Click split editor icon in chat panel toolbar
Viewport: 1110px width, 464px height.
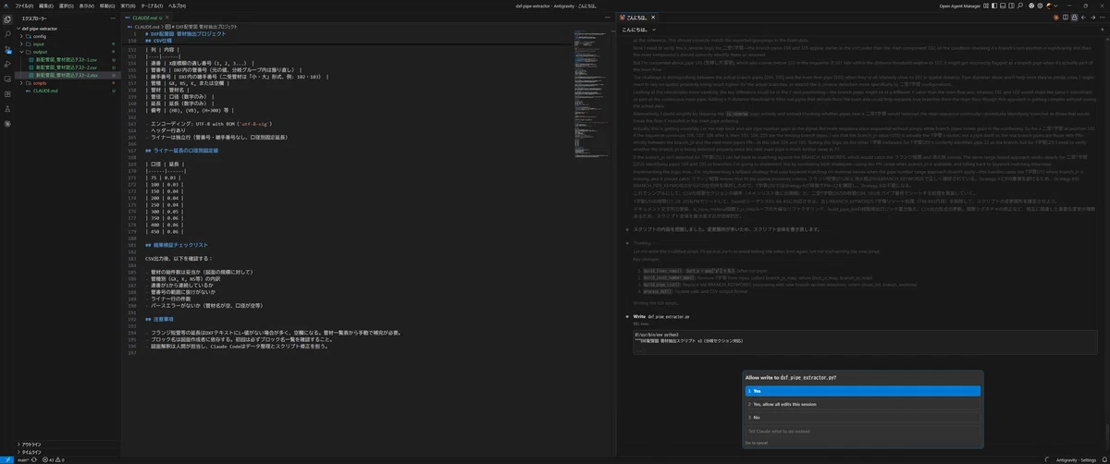pos(1066,18)
